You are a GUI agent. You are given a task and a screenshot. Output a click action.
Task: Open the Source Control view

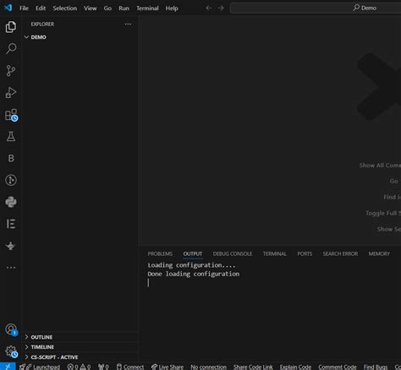(x=11, y=70)
